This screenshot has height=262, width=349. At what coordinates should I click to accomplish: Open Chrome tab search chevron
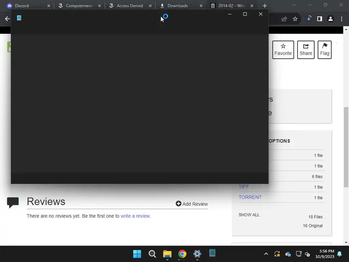(294, 5)
